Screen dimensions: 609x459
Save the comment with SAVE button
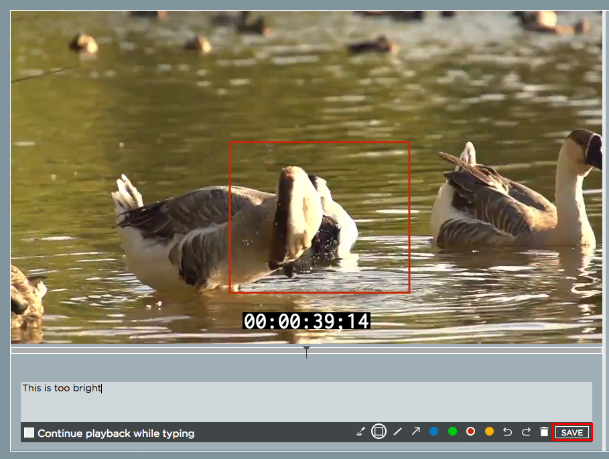coord(571,432)
